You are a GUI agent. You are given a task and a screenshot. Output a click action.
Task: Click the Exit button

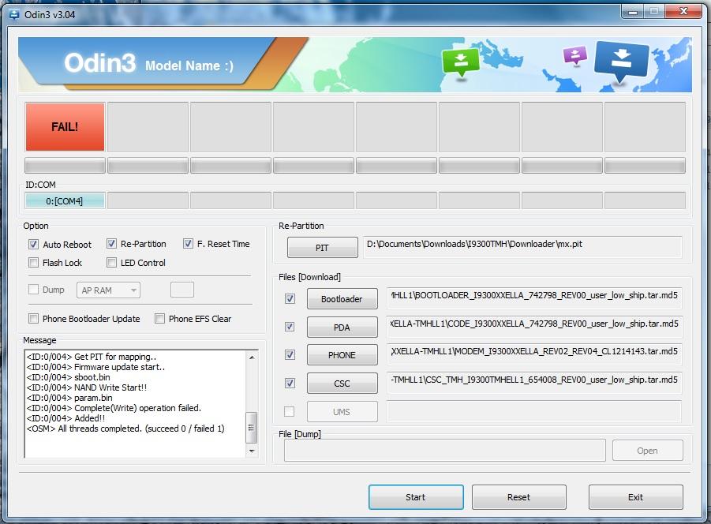636,497
